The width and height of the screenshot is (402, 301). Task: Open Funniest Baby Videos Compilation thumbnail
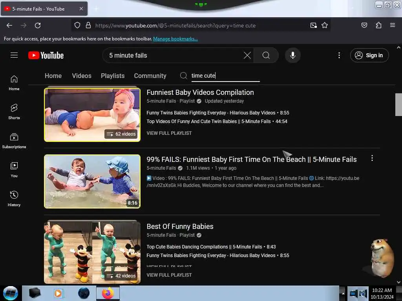pos(92,115)
